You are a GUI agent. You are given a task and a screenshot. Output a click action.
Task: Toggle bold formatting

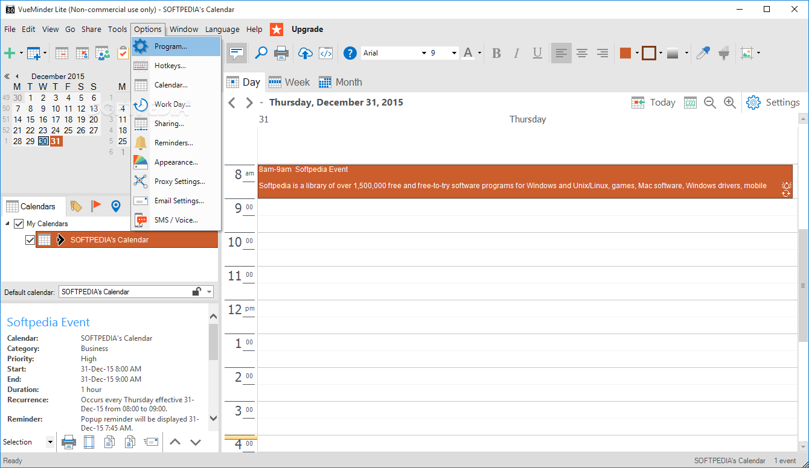(496, 53)
